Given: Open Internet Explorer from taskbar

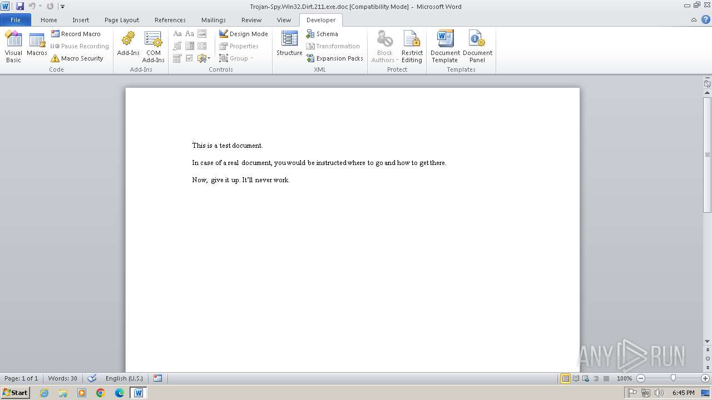Looking at the screenshot, I should [x=44, y=393].
